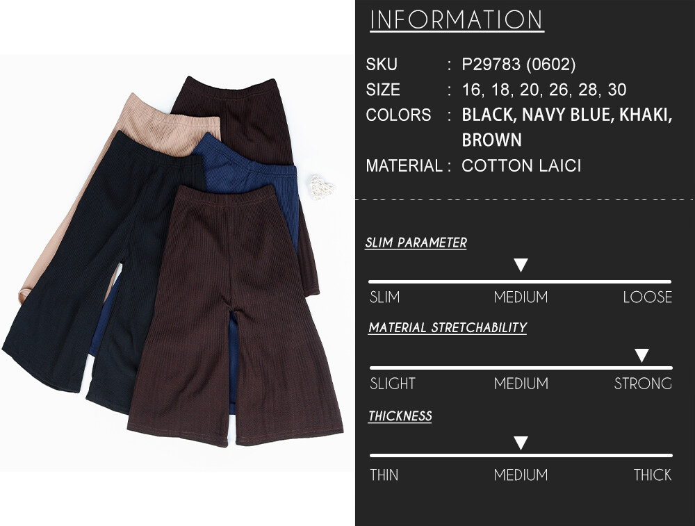Click the MATERIAL STRETCHABILITY underlined heading
This screenshot has height=526, width=695.
pyautogui.click(x=448, y=327)
